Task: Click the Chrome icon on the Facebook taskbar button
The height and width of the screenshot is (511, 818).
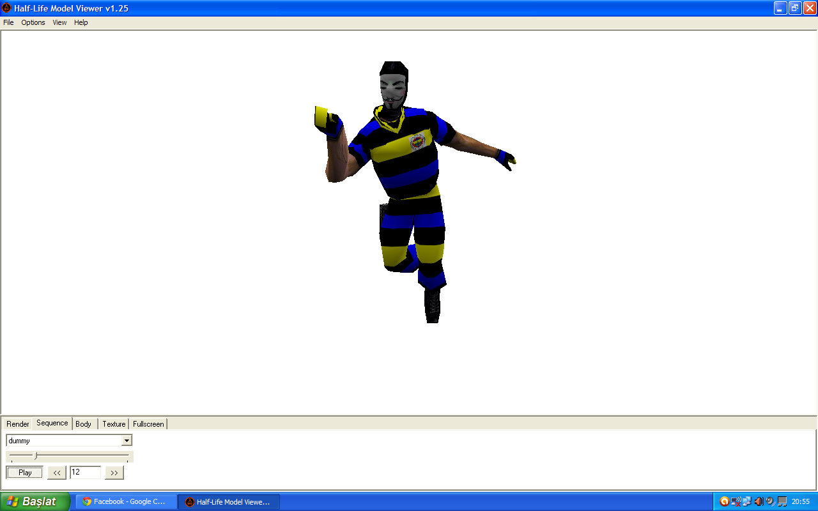Action: 87,501
